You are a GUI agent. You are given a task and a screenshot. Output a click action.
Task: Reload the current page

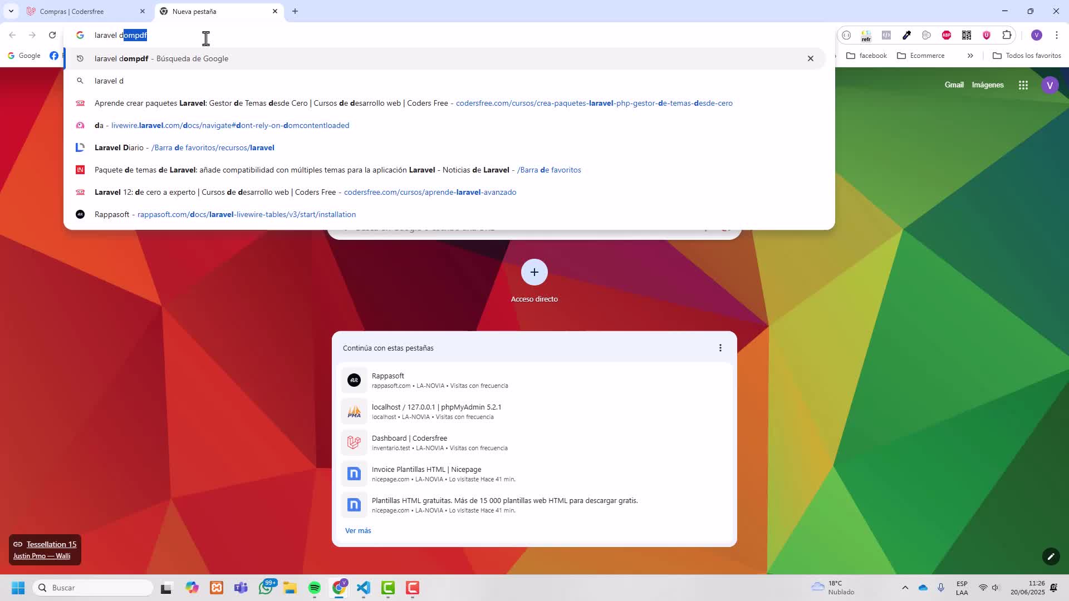tap(52, 35)
